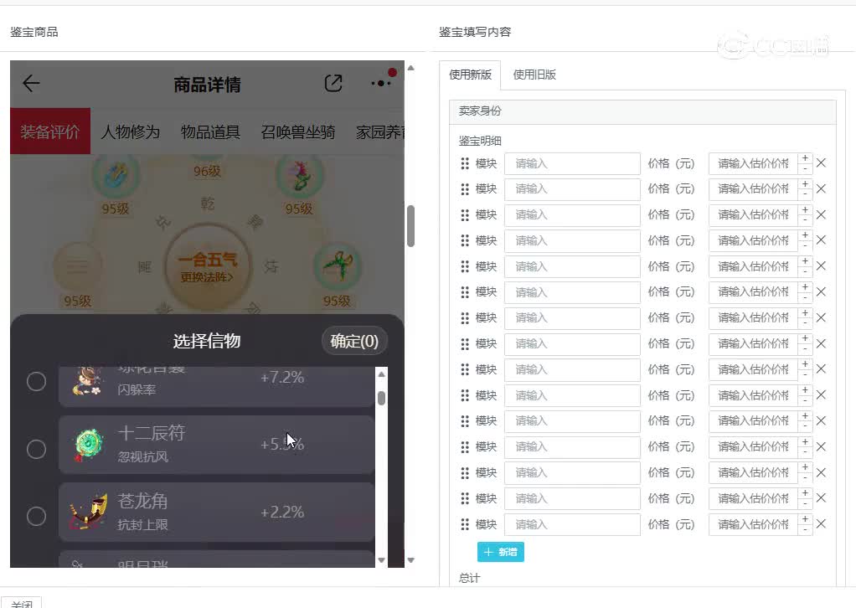This screenshot has height=608, width=856.
Task: Click the +7.2% value text
Action: tap(282, 377)
